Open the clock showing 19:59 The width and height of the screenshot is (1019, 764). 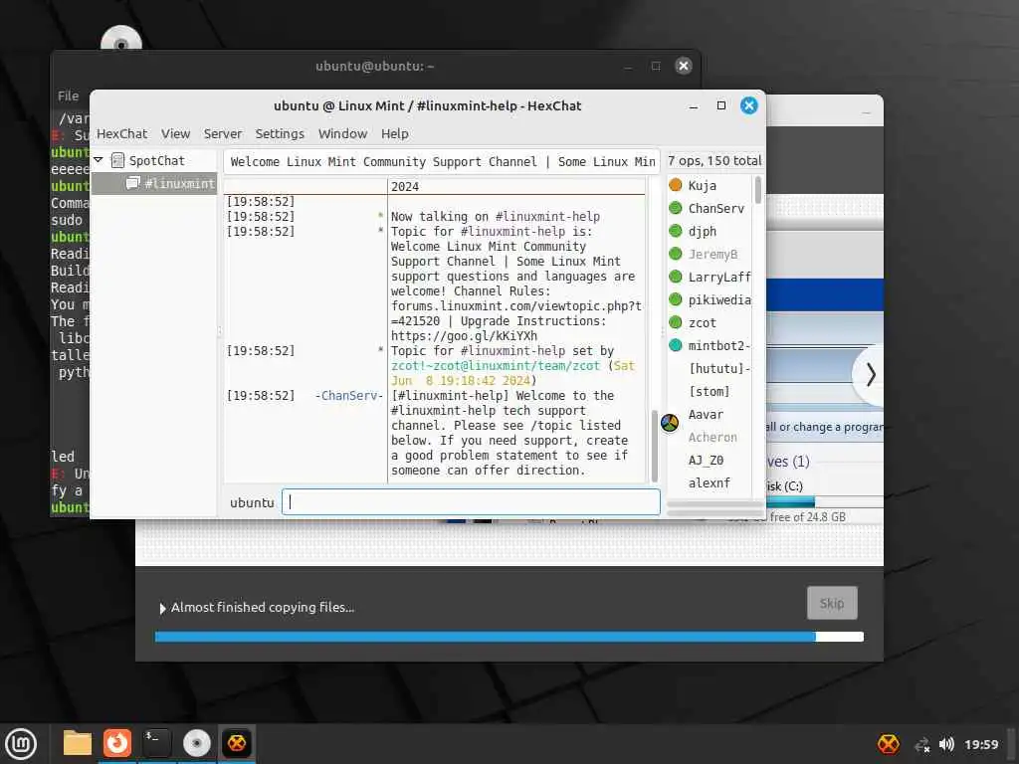pos(981,744)
